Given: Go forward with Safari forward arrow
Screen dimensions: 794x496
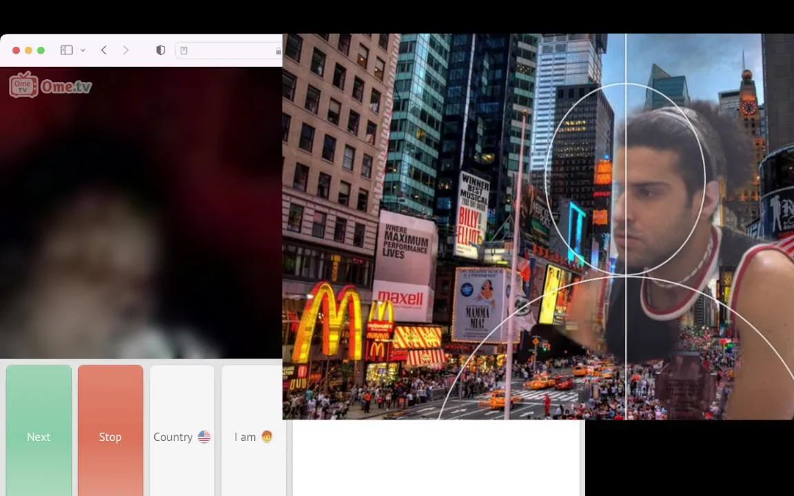Looking at the screenshot, I should 125,50.
